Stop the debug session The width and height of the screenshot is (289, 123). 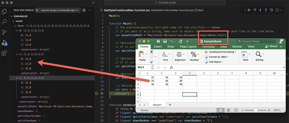coord(277,10)
